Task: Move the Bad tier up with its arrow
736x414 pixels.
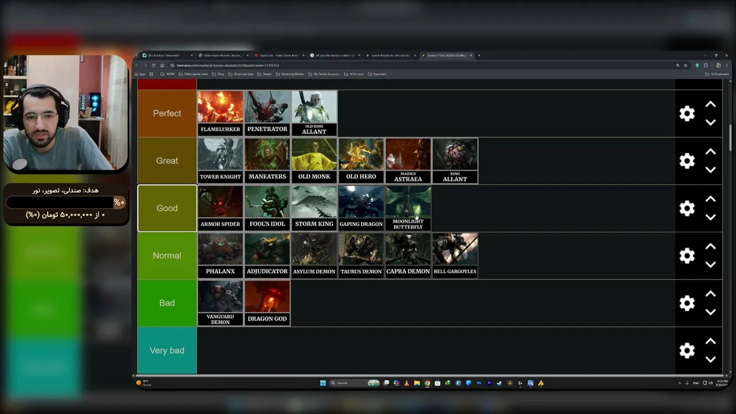Action: click(711, 294)
